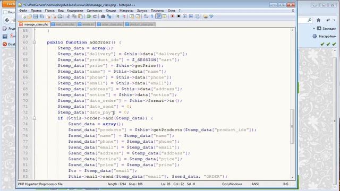This screenshot has height=191, width=340.
Task: Toggle show all characters icon
Action: tap(152, 16)
